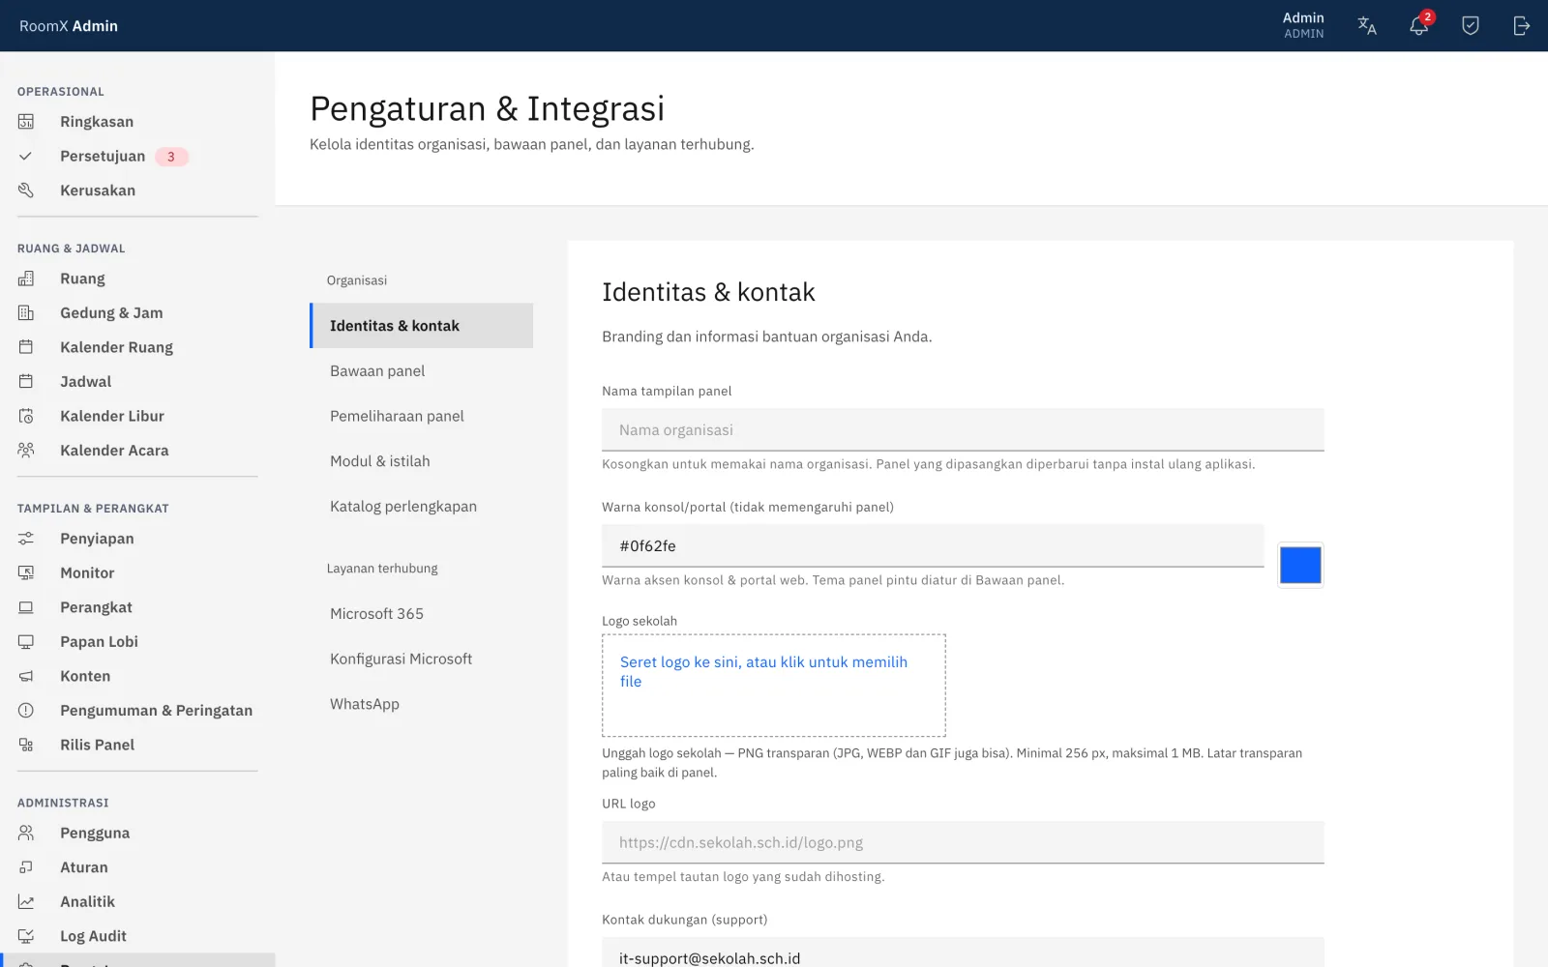This screenshot has width=1548, height=967.
Task: Click the Kalender Acara people icon
Action: coord(26,451)
